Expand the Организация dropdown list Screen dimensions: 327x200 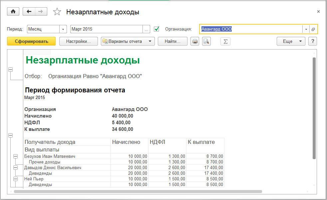pos(306,29)
